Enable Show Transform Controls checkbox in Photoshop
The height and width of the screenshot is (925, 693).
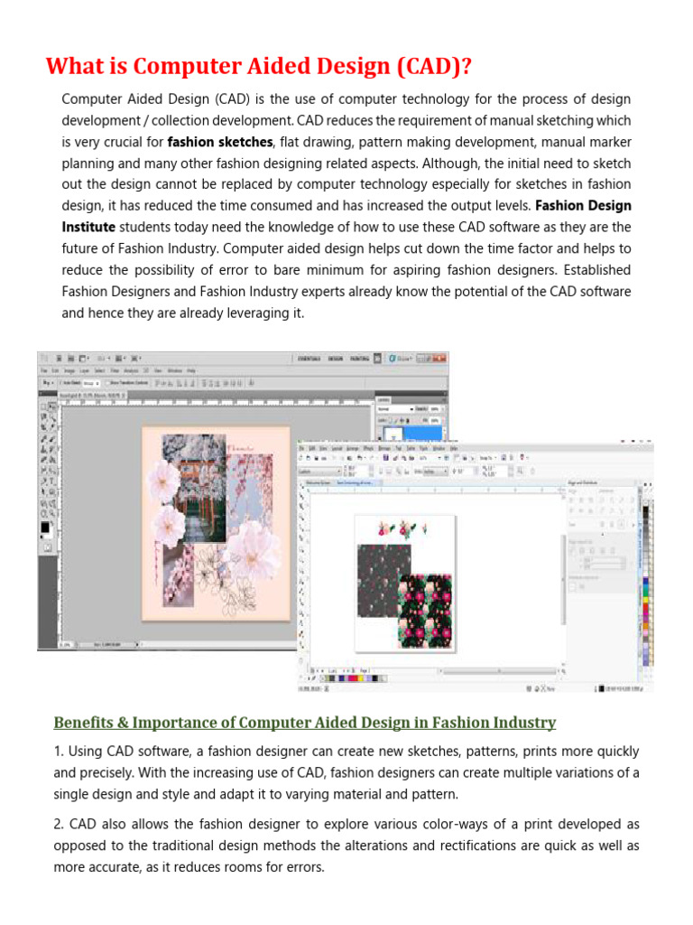(x=107, y=383)
